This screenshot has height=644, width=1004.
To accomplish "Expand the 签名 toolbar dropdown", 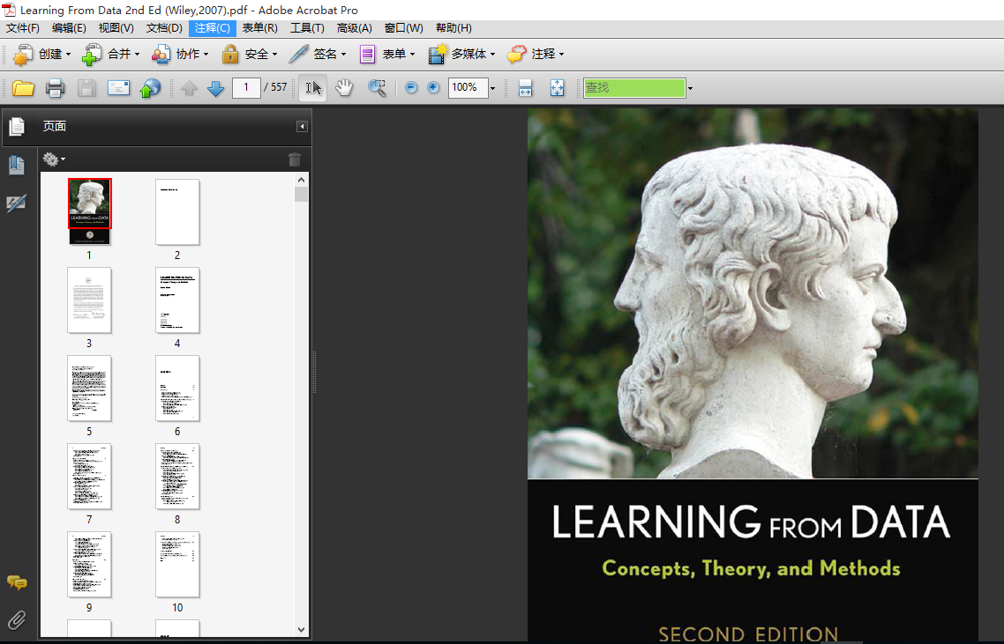I will pyautogui.click(x=343, y=55).
